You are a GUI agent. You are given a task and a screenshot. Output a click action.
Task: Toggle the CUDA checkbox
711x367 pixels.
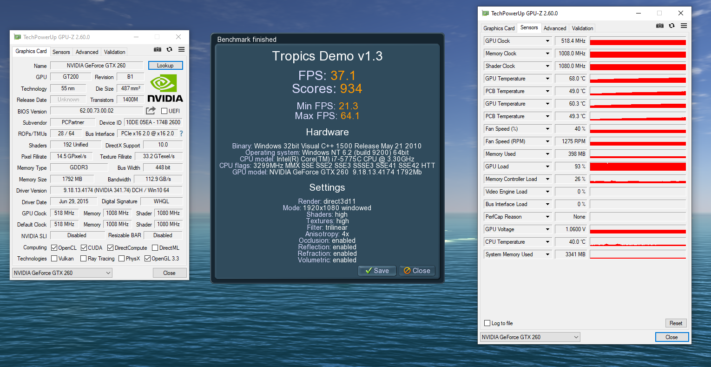(x=84, y=248)
